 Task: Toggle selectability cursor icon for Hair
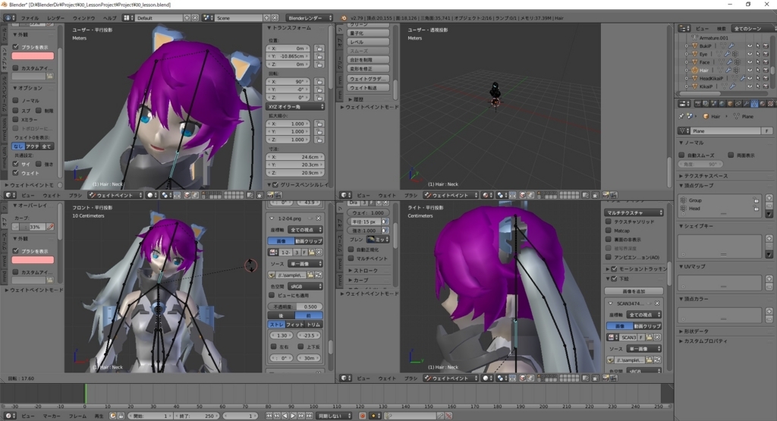[x=758, y=71]
